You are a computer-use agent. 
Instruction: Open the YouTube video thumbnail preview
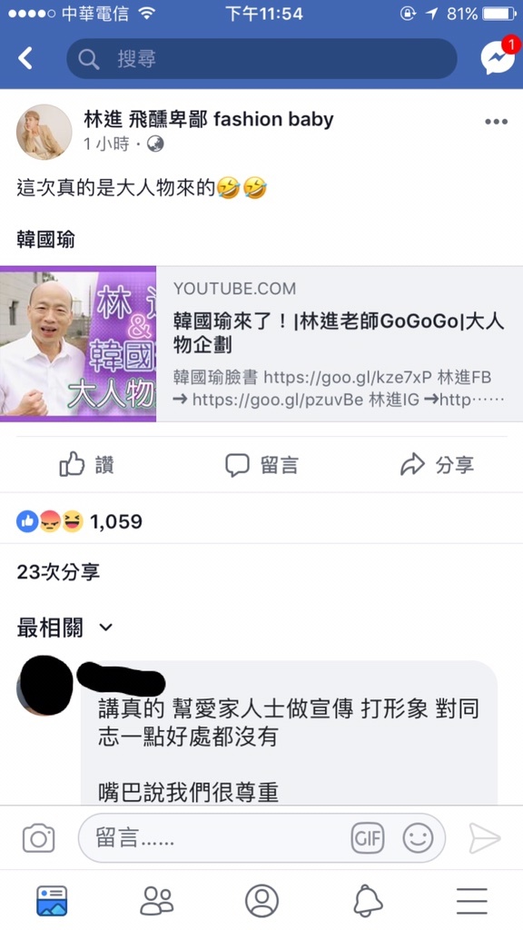(x=78, y=344)
